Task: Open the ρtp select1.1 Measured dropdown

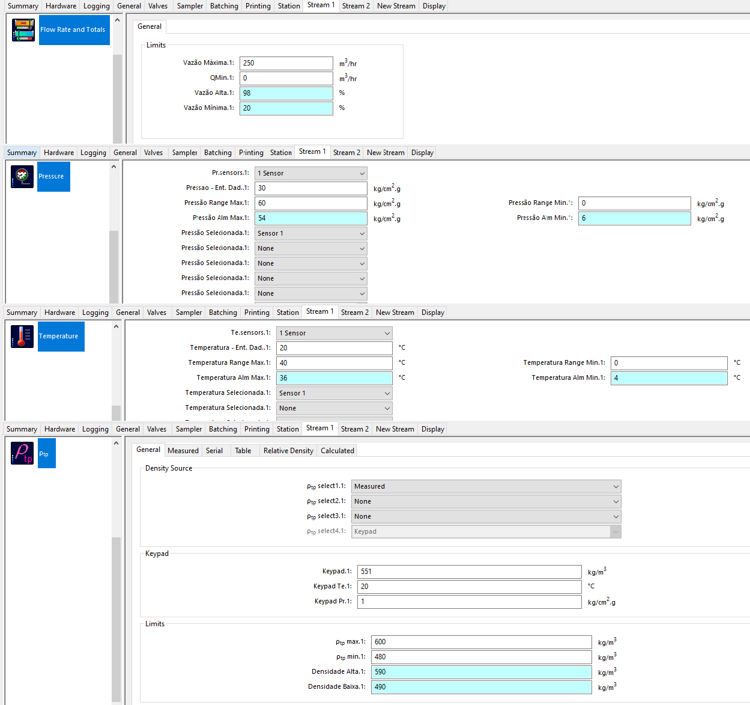Action: pos(486,486)
